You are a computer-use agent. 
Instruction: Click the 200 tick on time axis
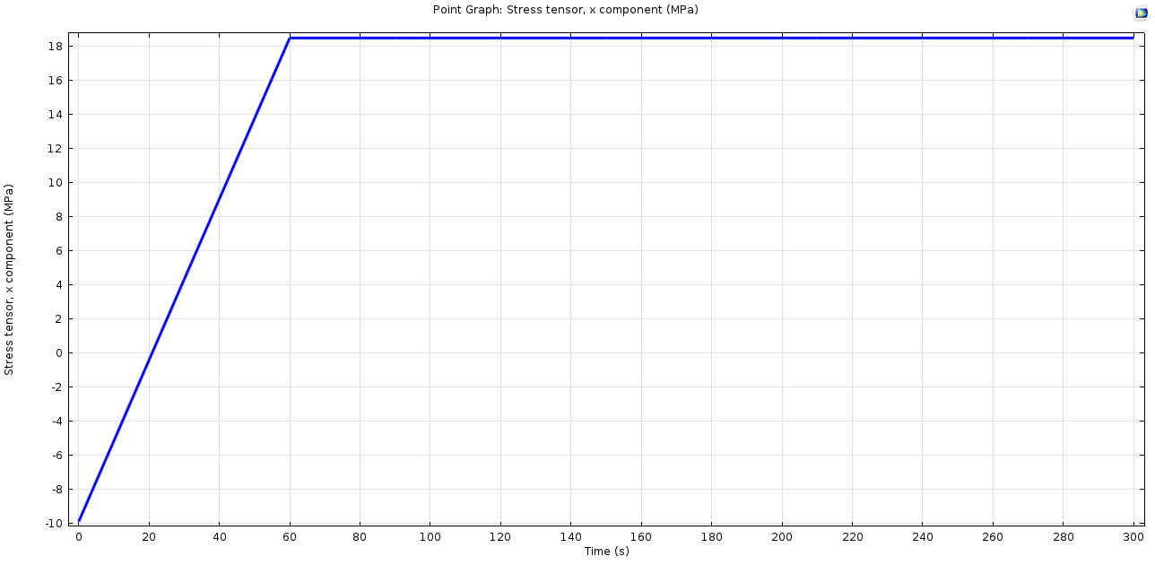[x=782, y=537]
